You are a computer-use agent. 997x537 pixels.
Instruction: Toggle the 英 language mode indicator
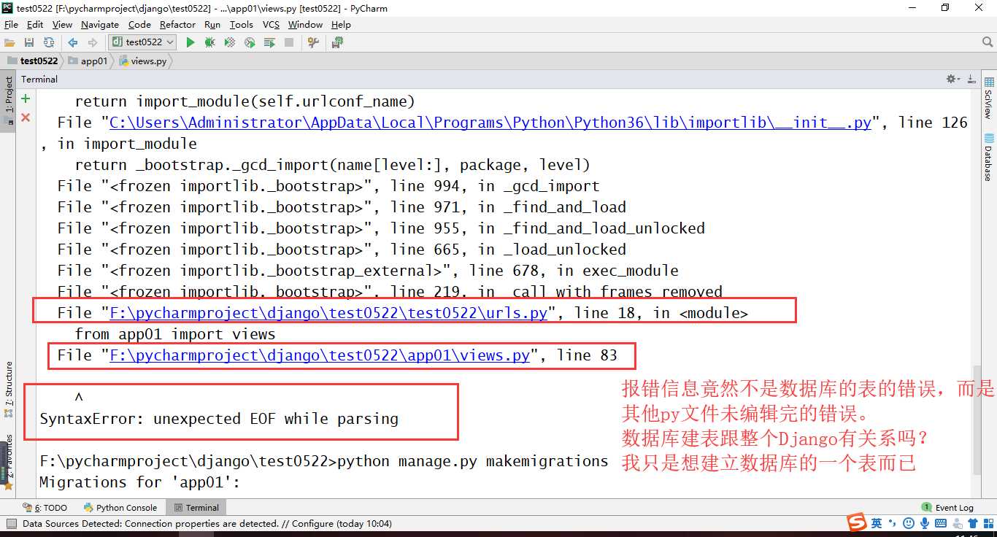click(877, 523)
